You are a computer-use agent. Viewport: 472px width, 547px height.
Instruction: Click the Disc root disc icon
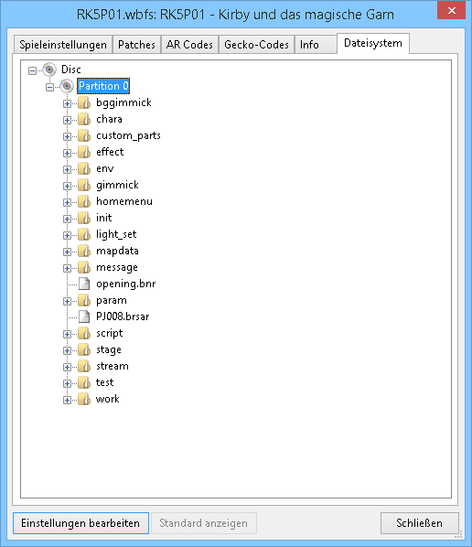49,70
